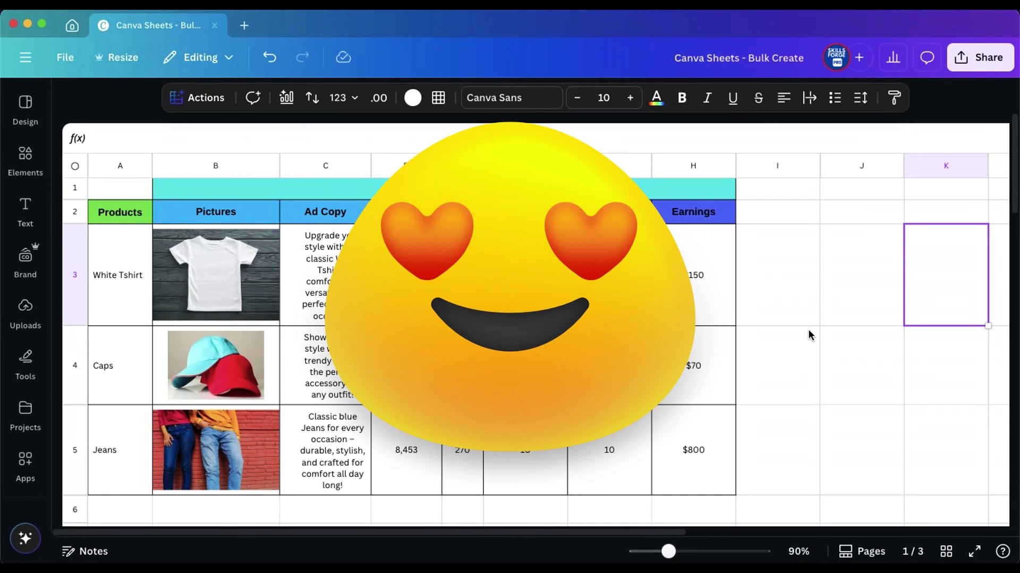Open the Elements panel
The height and width of the screenshot is (573, 1020).
pos(25,159)
